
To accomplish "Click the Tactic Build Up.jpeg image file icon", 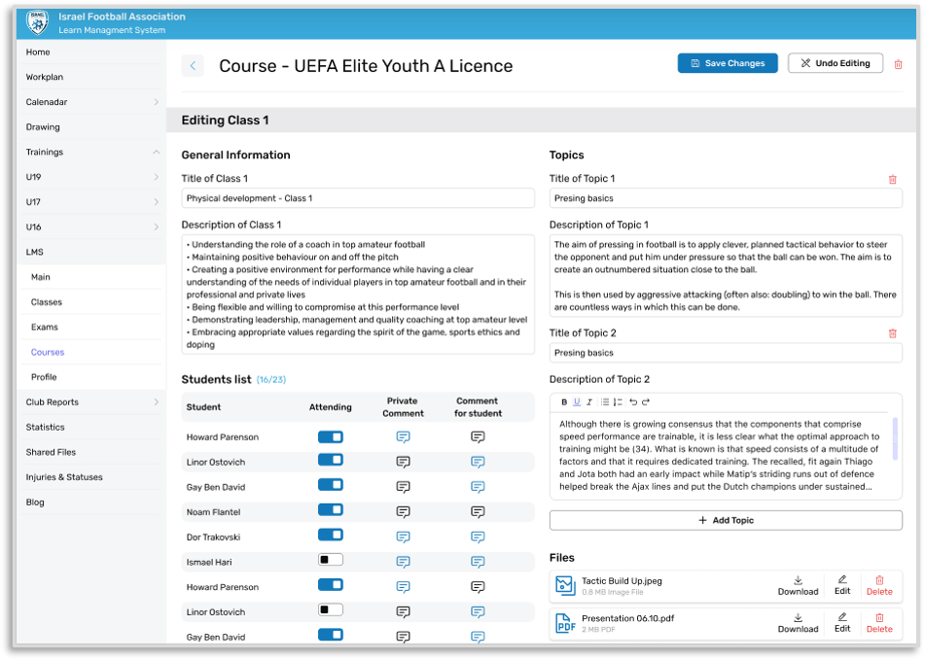I will click(565, 586).
